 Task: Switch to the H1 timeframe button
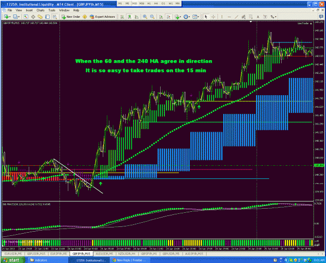(149, 4)
